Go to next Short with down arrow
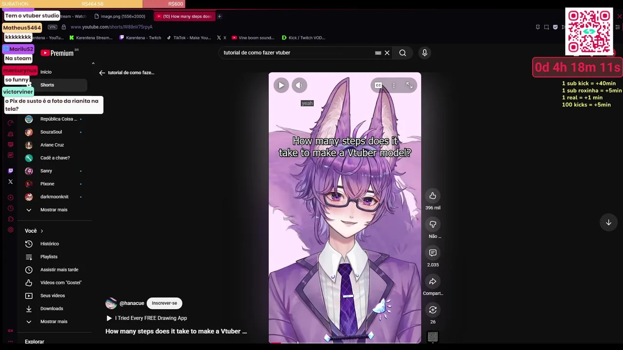The height and width of the screenshot is (350, 623). 608,222
